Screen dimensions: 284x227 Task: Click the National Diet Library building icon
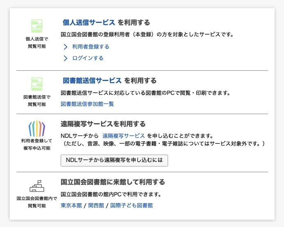pyautogui.click(x=36, y=186)
